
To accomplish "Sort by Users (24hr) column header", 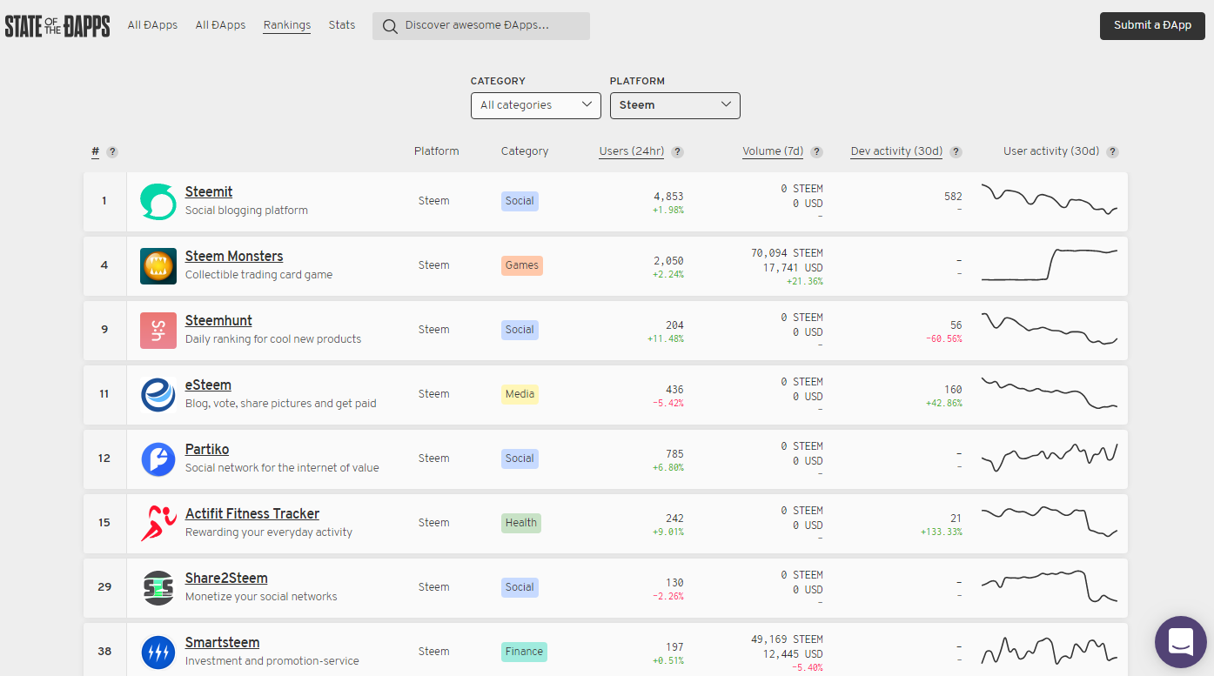I will click(632, 151).
